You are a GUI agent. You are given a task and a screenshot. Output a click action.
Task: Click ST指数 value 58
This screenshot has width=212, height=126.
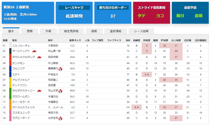(164, 107)
